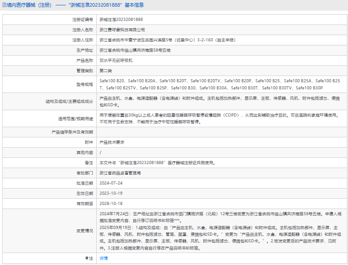Screen dimensions: 348x265
Task: Click the 结构及组成/主要组成成分 label
Action: pyautogui.click(x=69, y=101)
